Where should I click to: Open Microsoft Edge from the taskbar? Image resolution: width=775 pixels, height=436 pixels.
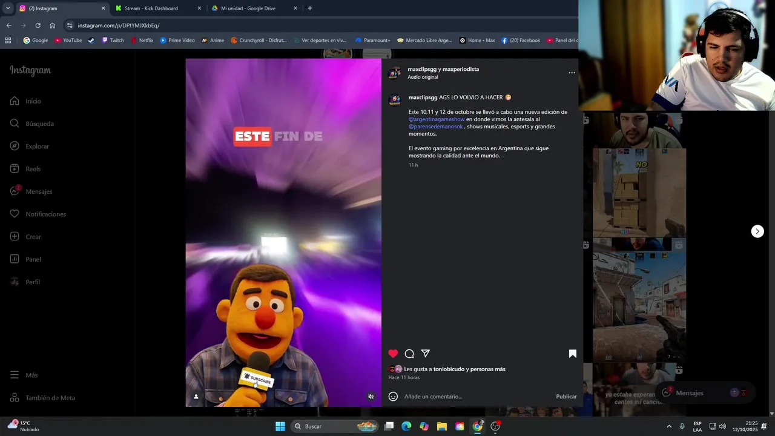click(x=406, y=426)
